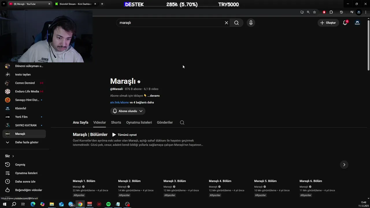The image size is (370, 208).
Task: Click the Oluştur create button
Action: 328,23
